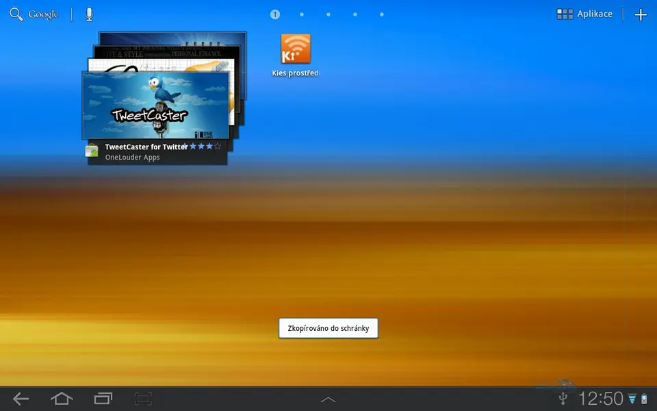Launch the Kies prostředí app
The height and width of the screenshot is (411, 657).
(x=296, y=49)
